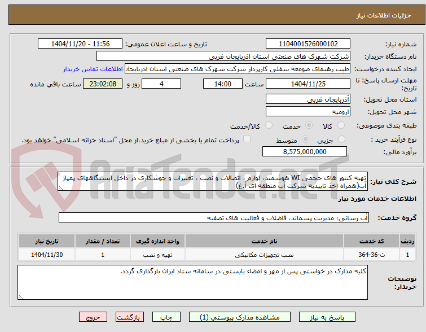426x332 pixels.
Task: Open مشاهده مدارک پیوستی (1) button
Action: click(x=240, y=317)
